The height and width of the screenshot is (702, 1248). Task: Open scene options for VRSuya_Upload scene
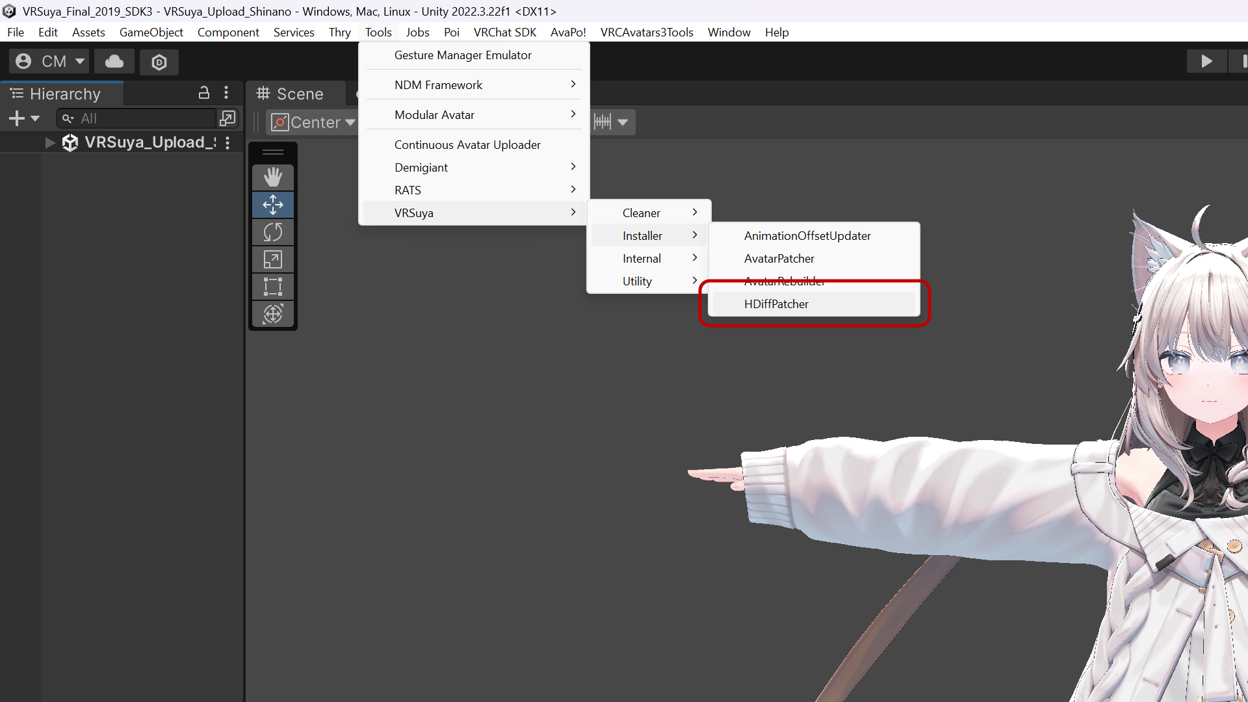[x=227, y=143]
